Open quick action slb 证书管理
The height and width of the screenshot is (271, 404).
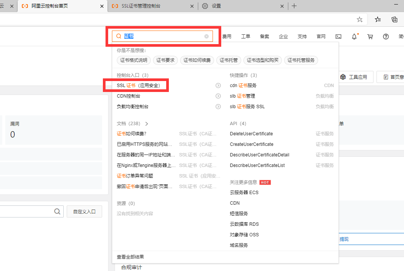tap(242, 96)
